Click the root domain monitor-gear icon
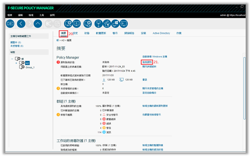 click(18, 59)
